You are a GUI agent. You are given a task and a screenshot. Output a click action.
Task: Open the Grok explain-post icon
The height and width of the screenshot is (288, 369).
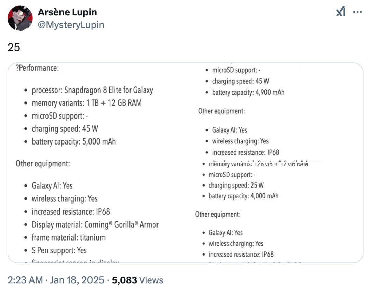tap(340, 12)
